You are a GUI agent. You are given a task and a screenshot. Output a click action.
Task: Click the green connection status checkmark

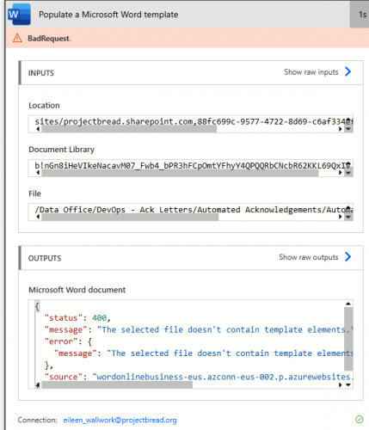(x=359, y=420)
